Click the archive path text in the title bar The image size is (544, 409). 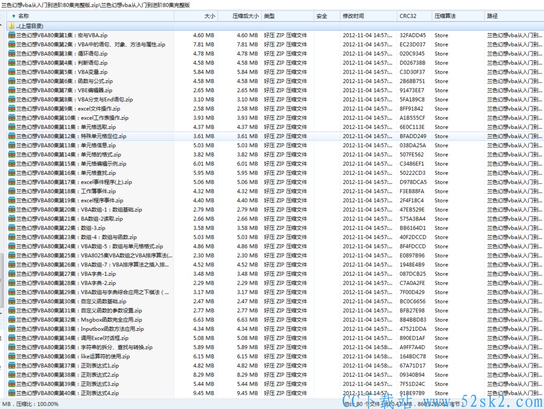click(x=96, y=5)
